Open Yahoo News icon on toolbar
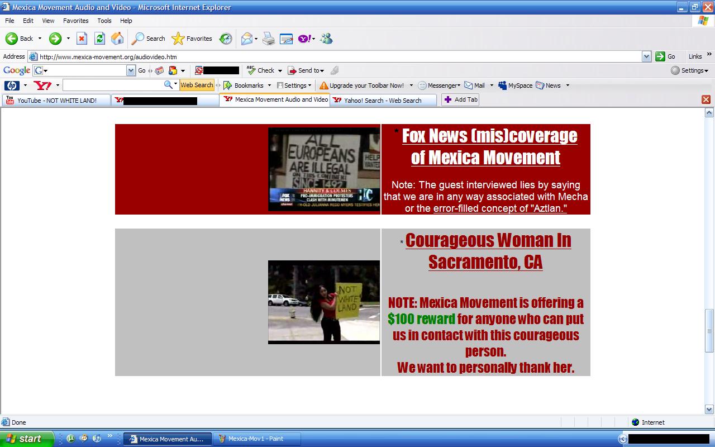 coord(540,85)
